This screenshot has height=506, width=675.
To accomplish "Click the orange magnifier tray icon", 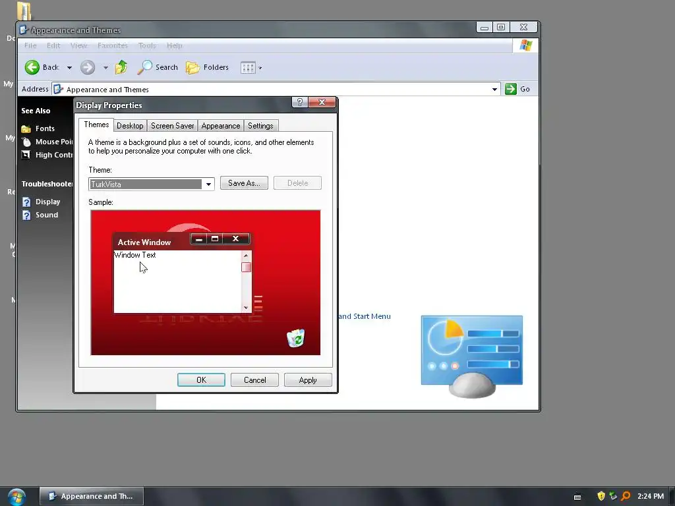I will pyautogui.click(x=626, y=496).
